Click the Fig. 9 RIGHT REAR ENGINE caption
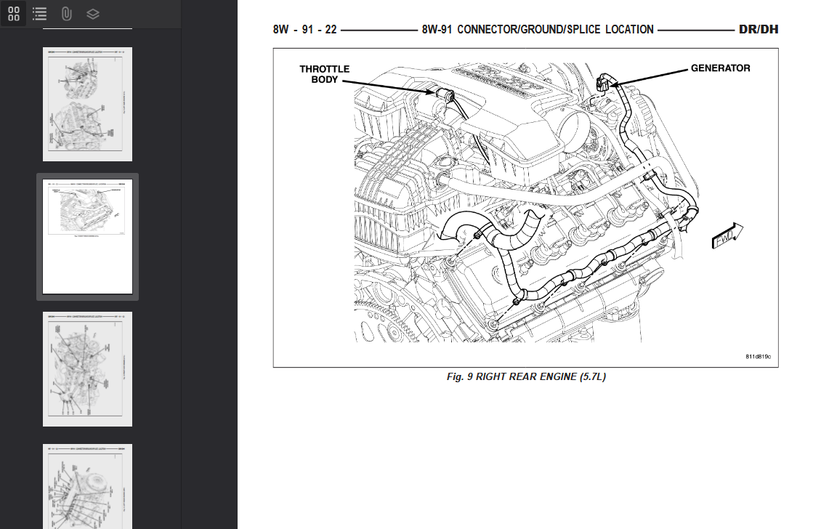The image size is (829, 529). (526, 376)
